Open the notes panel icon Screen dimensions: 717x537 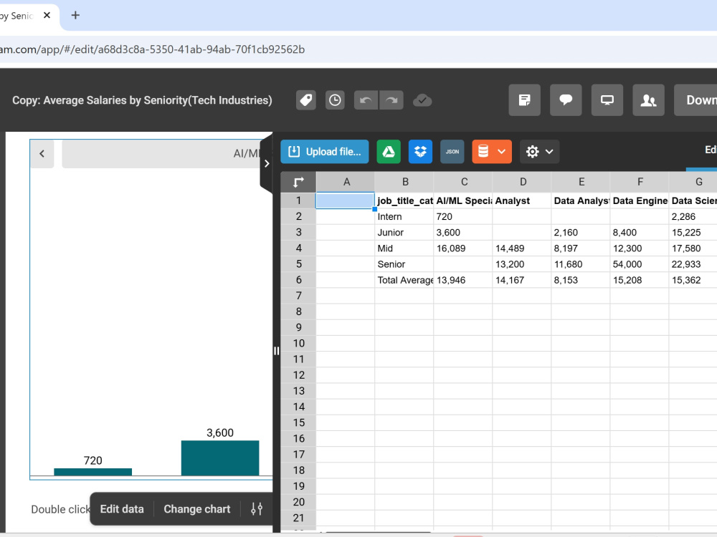[x=525, y=100]
